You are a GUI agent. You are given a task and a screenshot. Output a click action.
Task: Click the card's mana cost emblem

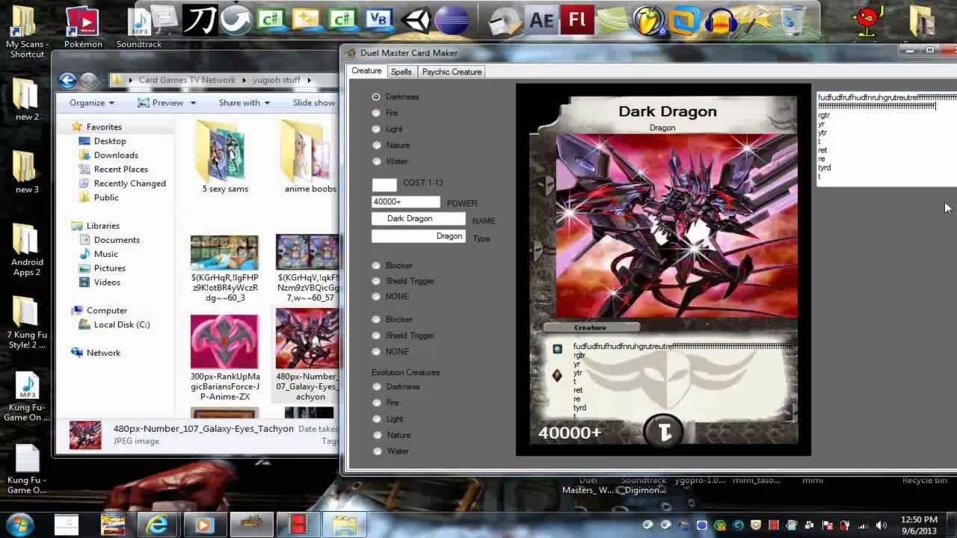663,431
